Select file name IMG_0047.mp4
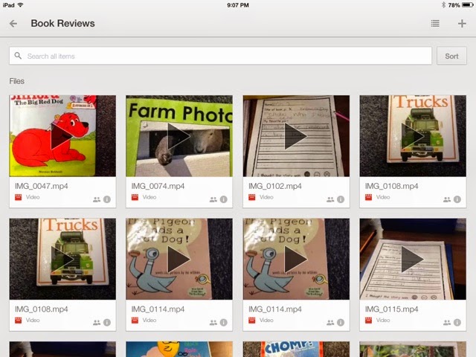 pos(42,186)
